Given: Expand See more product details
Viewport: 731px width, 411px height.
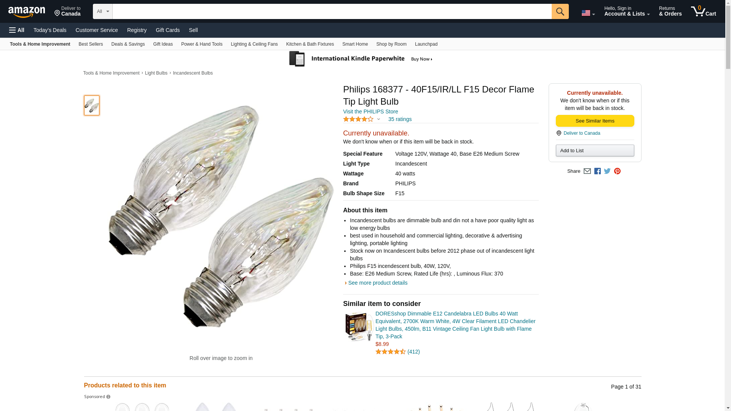Looking at the screenshot, I should tap(377, 283).
